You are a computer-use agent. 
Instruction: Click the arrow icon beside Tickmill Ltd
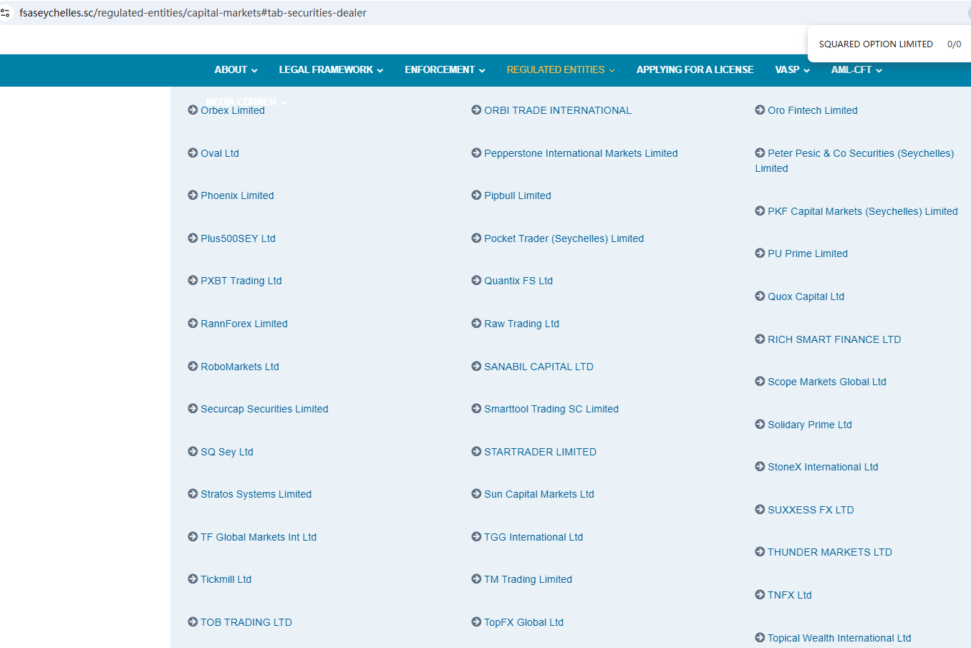coord(193,579)
